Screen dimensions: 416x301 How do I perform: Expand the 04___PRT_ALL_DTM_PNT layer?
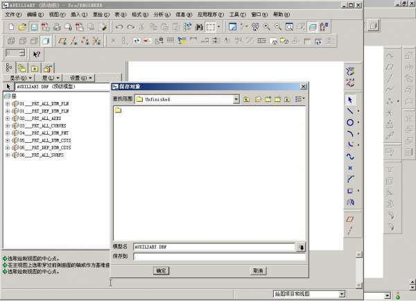click(x=8, y=133)
